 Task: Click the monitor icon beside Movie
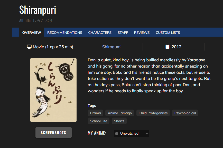[x=29, y=47]
